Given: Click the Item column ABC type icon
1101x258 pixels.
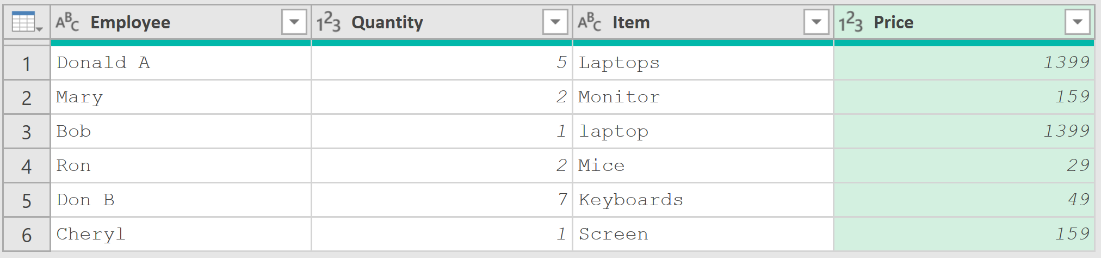Looking at the screenshot, I should pyautogui.click(x=590, y=22).
